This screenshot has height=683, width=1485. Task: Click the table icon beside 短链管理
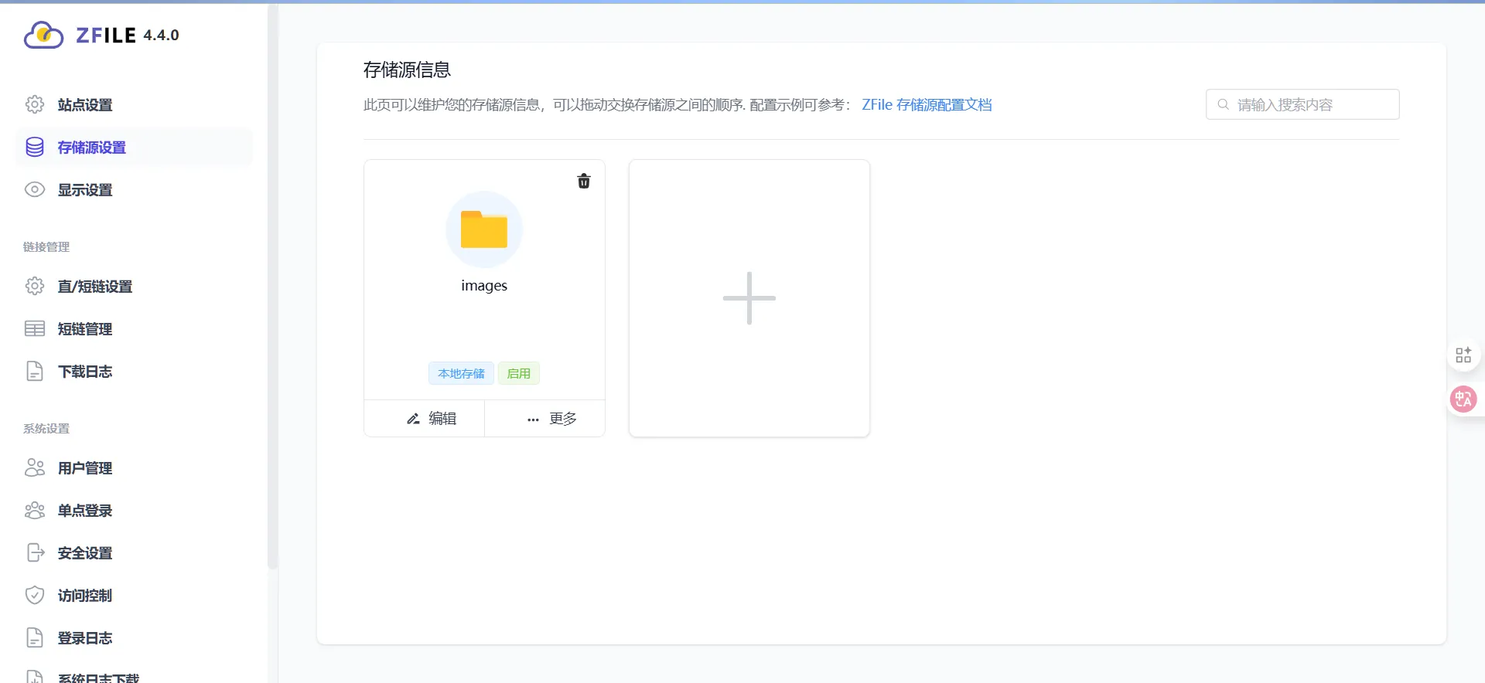(x=35, y=328)
